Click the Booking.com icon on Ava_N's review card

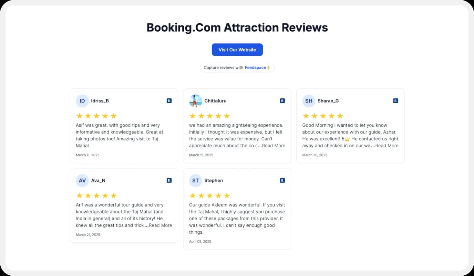coord(169,180)
